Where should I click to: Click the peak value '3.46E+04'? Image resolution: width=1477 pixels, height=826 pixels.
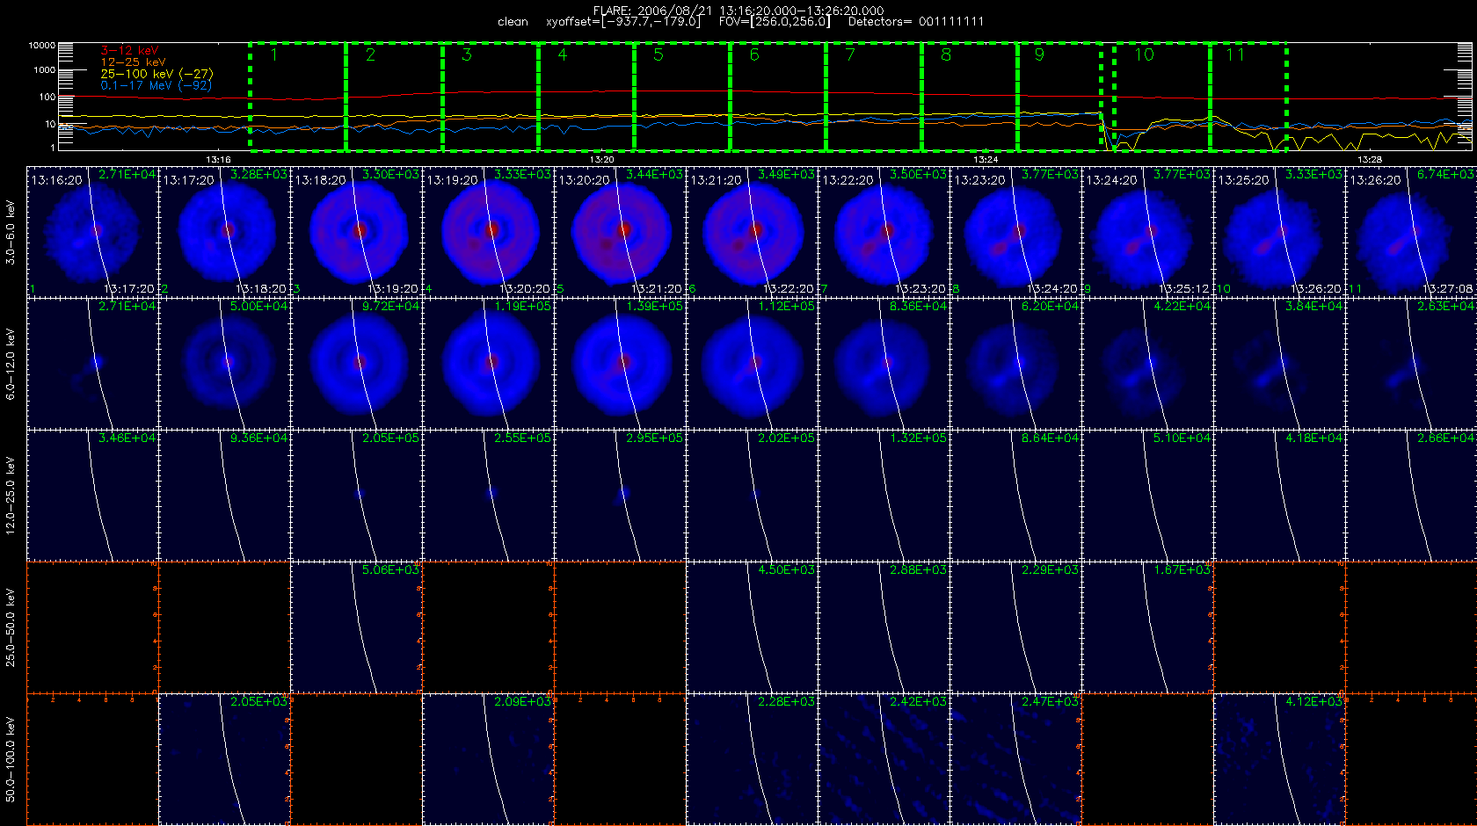pyautogui.click(x=127, y=438)
